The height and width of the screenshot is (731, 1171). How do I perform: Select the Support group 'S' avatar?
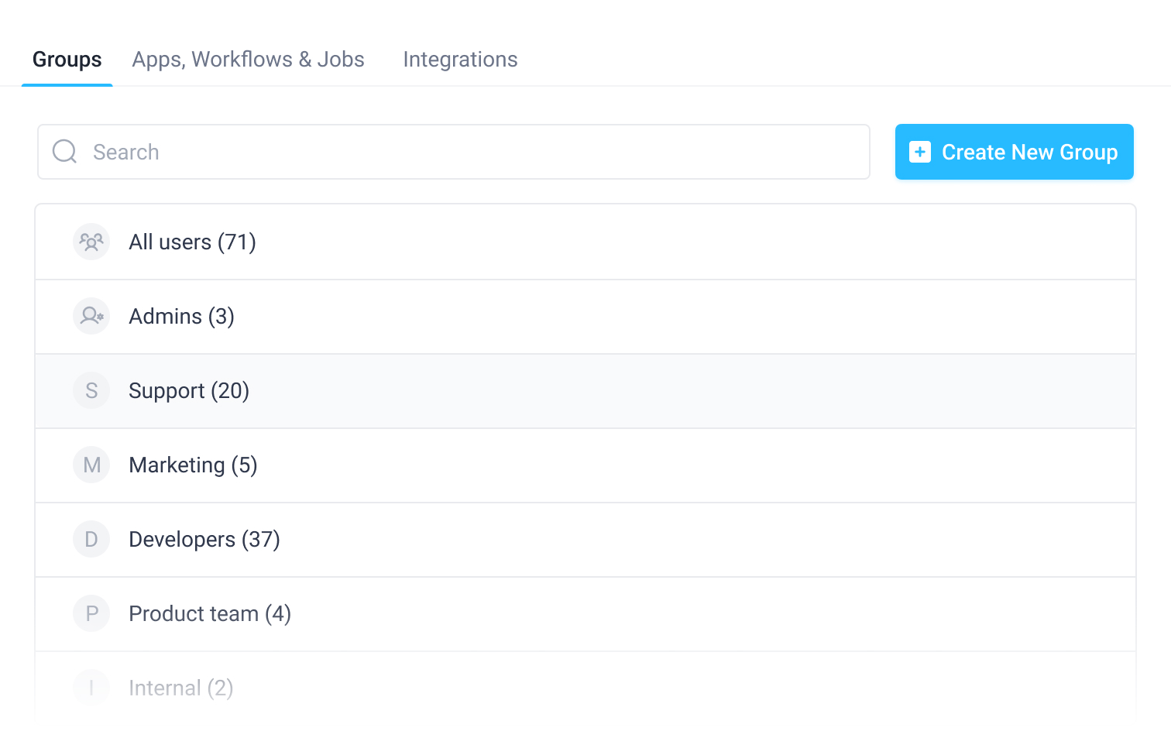click(x=91, y=390)
